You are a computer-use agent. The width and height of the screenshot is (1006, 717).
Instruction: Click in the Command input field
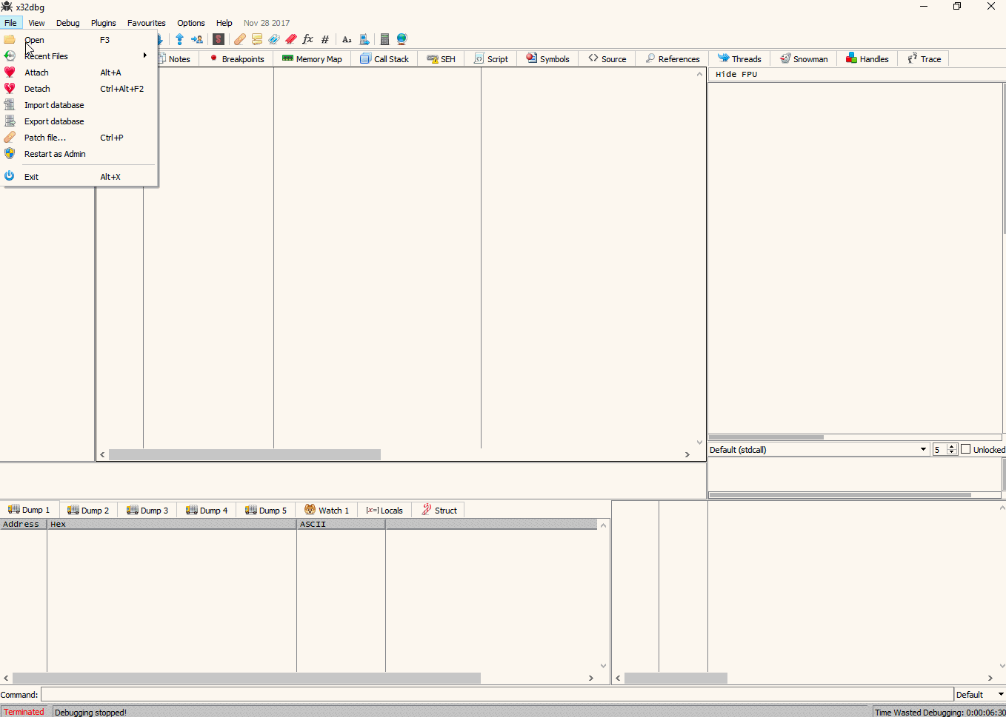pyautogui.click(x=496, y=694)
